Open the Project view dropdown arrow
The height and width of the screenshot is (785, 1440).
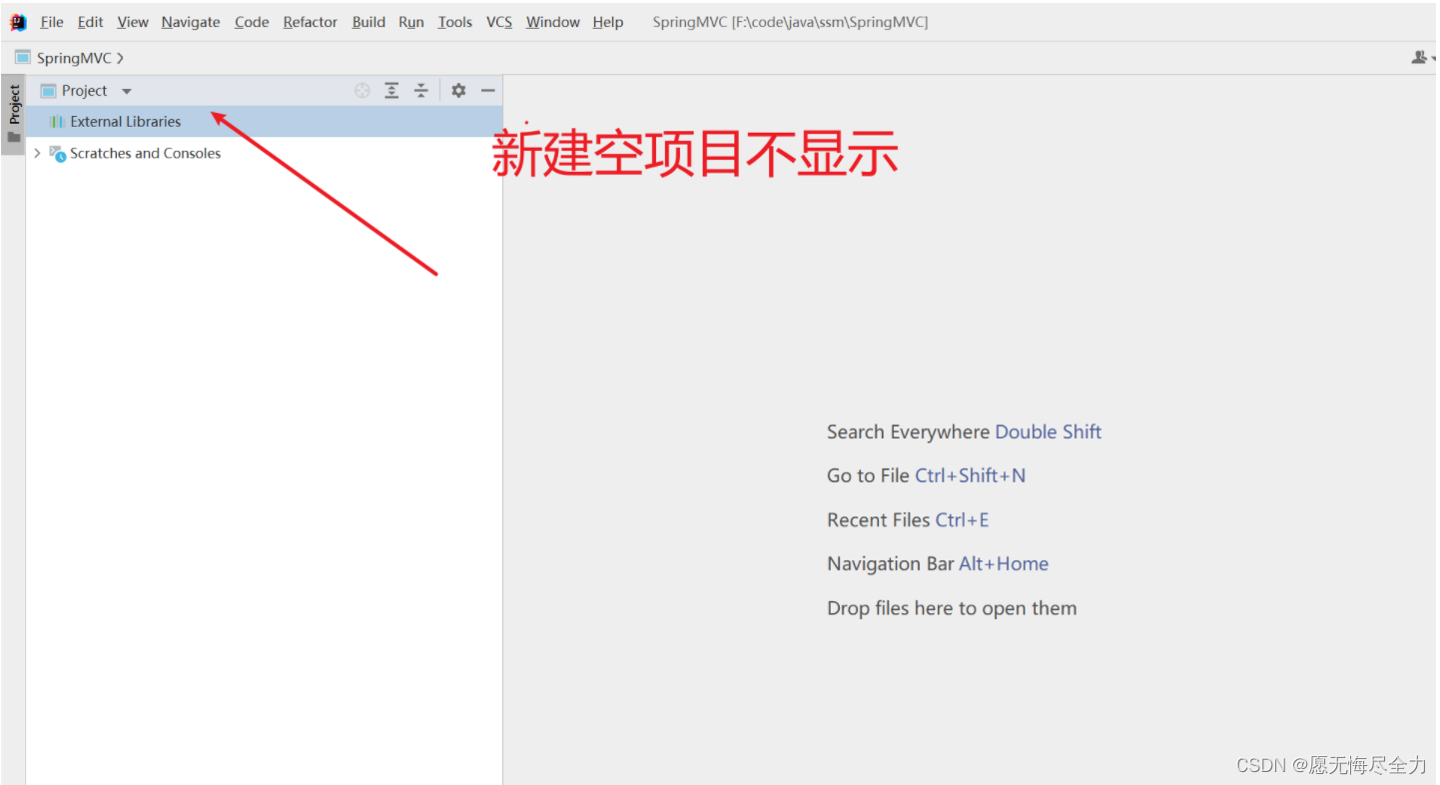127,91
